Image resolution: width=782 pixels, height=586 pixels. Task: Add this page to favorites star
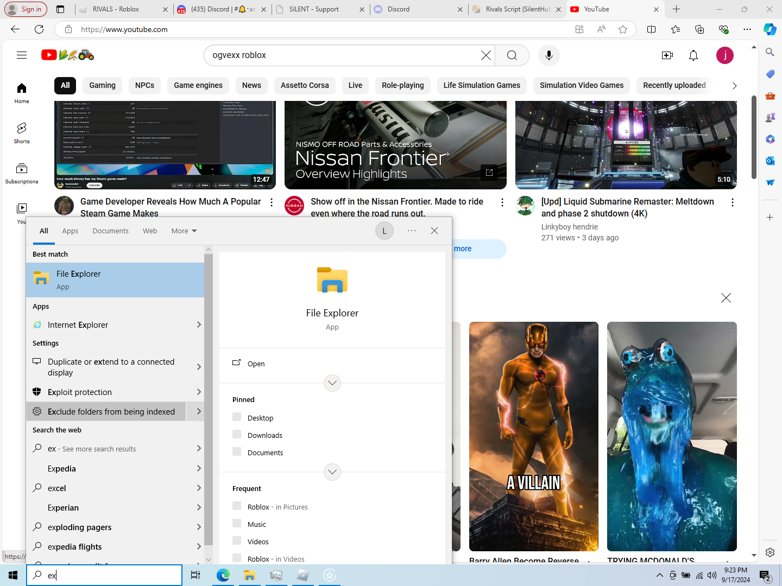pyautogui.click(x=623, y=29)
